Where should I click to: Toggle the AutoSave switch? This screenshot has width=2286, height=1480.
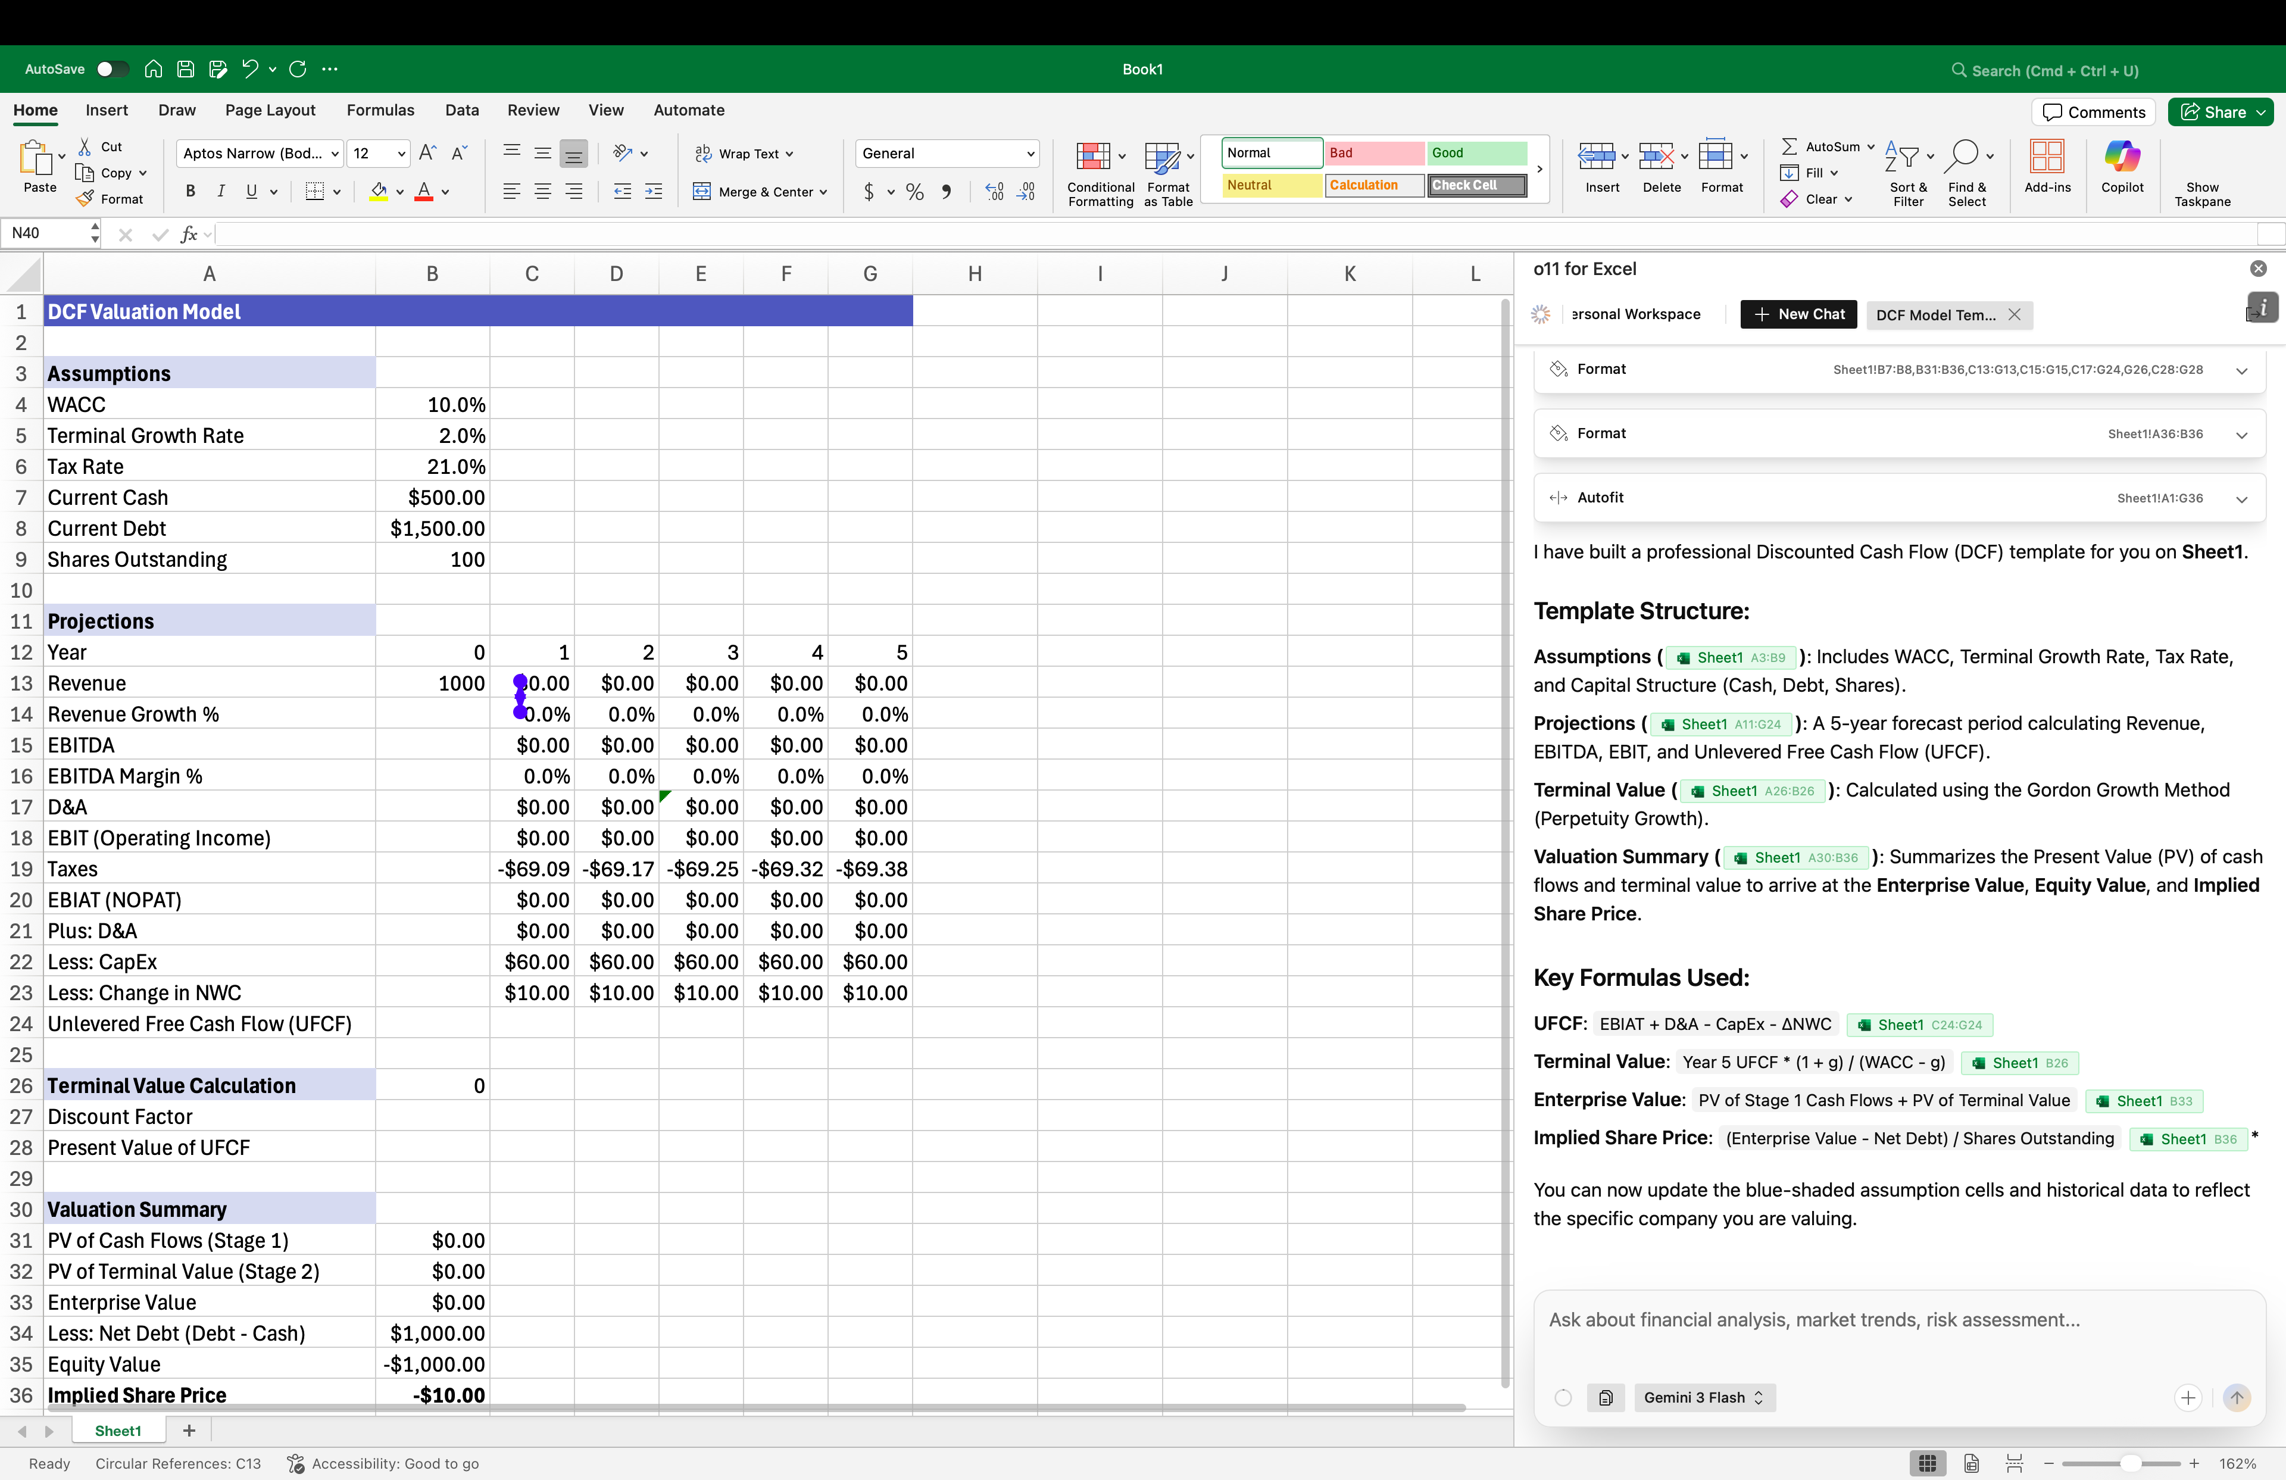pos(111,69)
